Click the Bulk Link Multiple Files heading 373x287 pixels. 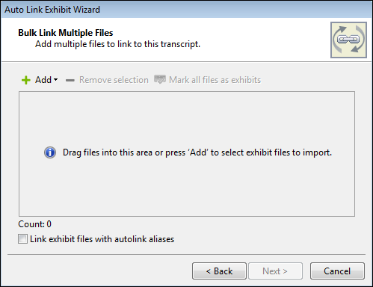point(66,33)
